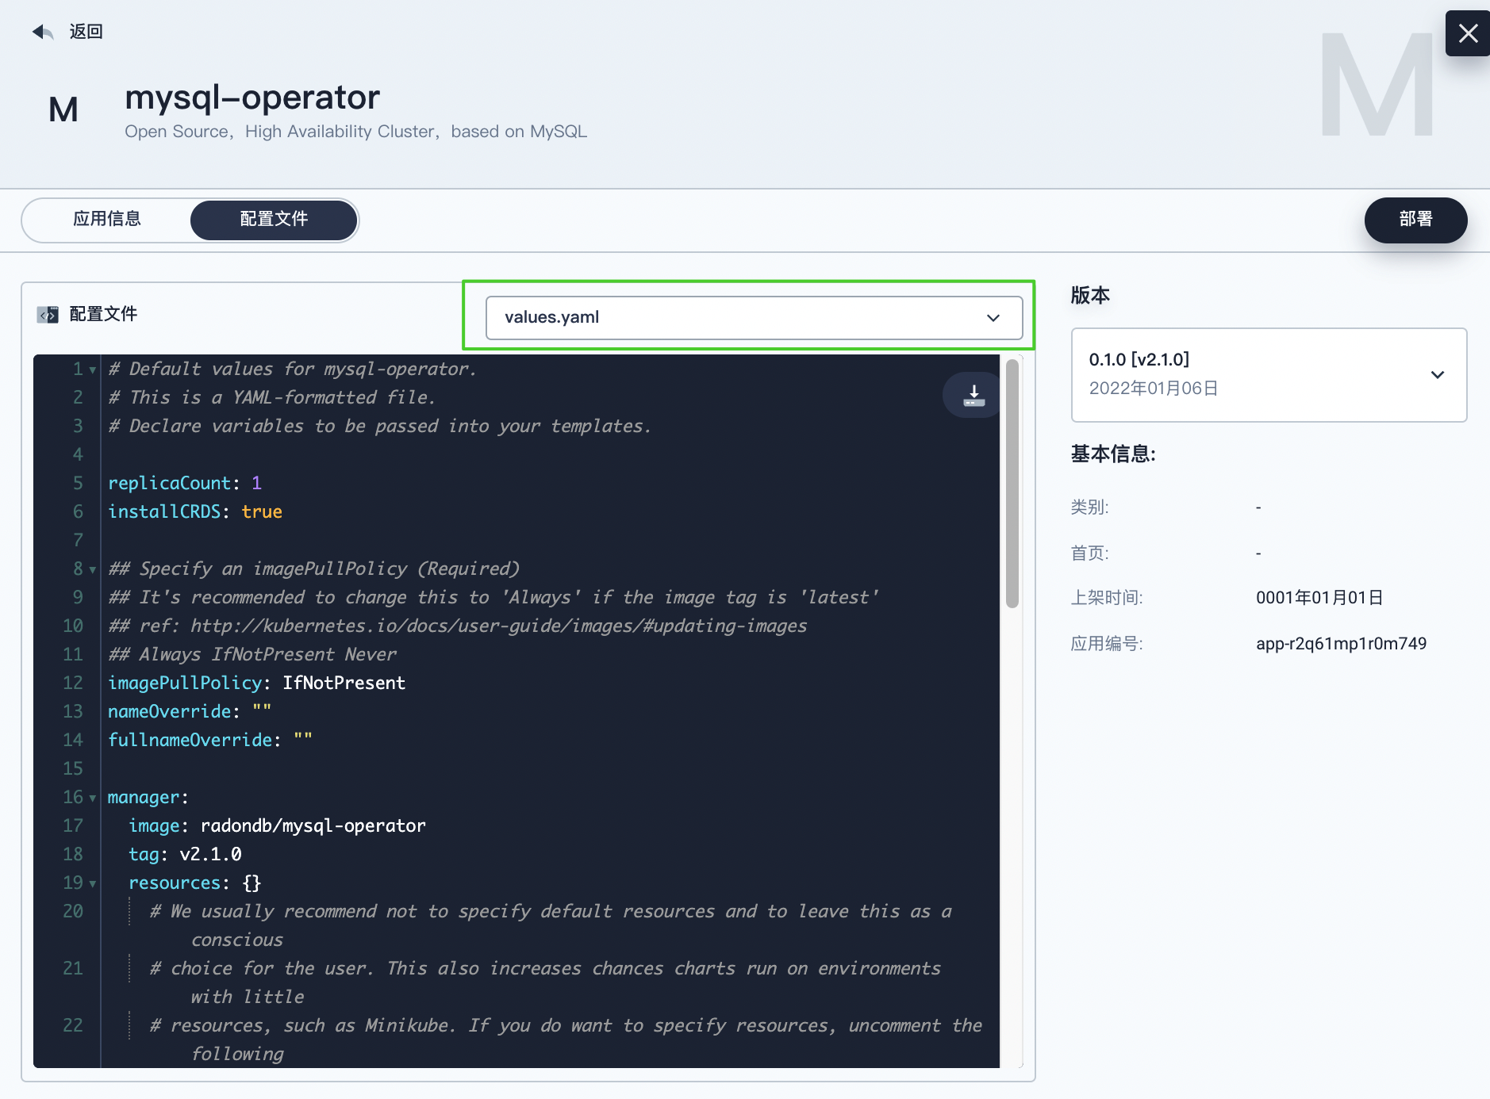Click the mysql-operator title text
The image size is (1490, 1099).
tap(252, 97)
